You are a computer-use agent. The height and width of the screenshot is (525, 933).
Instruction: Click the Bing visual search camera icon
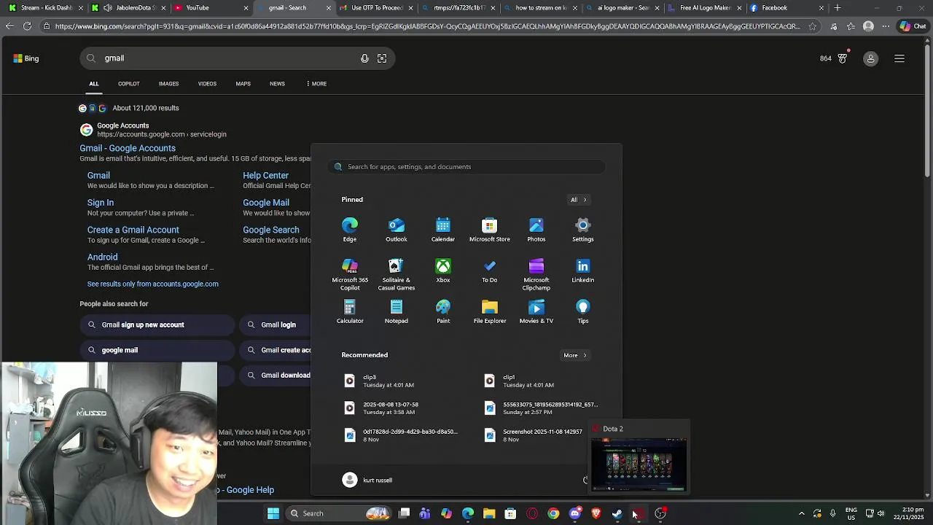click(382, 58)
